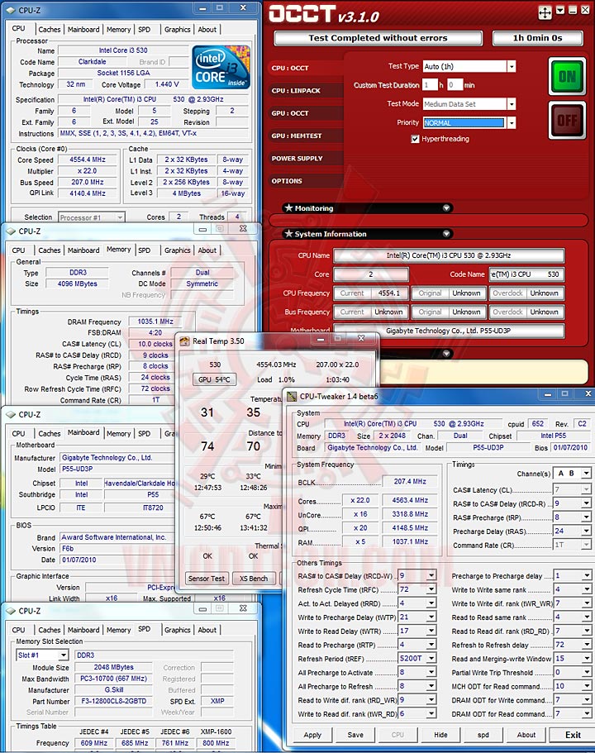Open the MCH ODT for Read command dropdown
The width and height of the screenshot is (595, 753).
click(x=586, y=686)
